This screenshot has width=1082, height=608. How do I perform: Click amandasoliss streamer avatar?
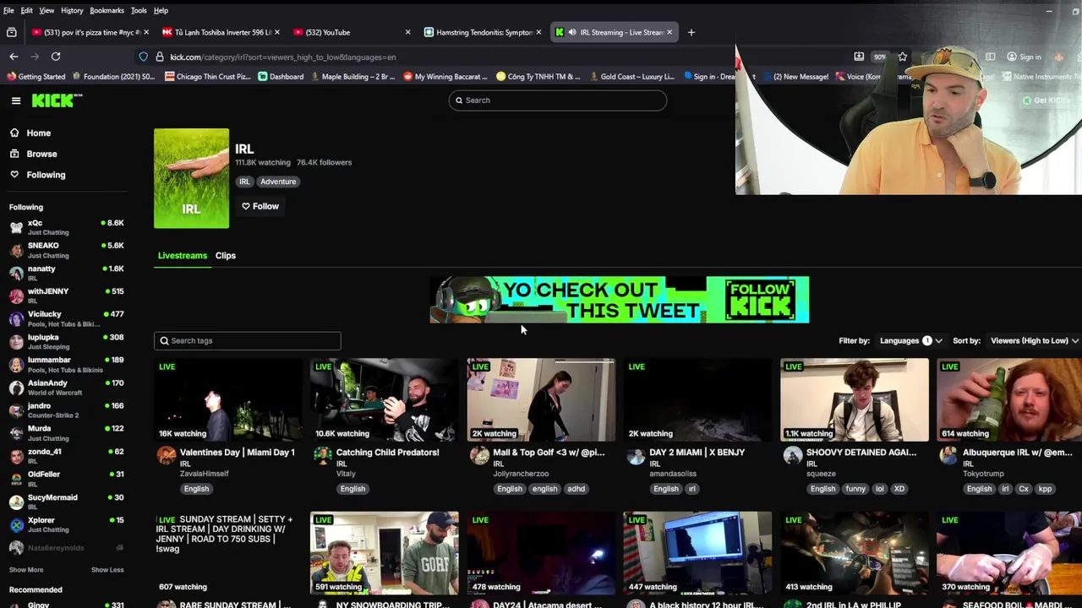click(636, 456)
